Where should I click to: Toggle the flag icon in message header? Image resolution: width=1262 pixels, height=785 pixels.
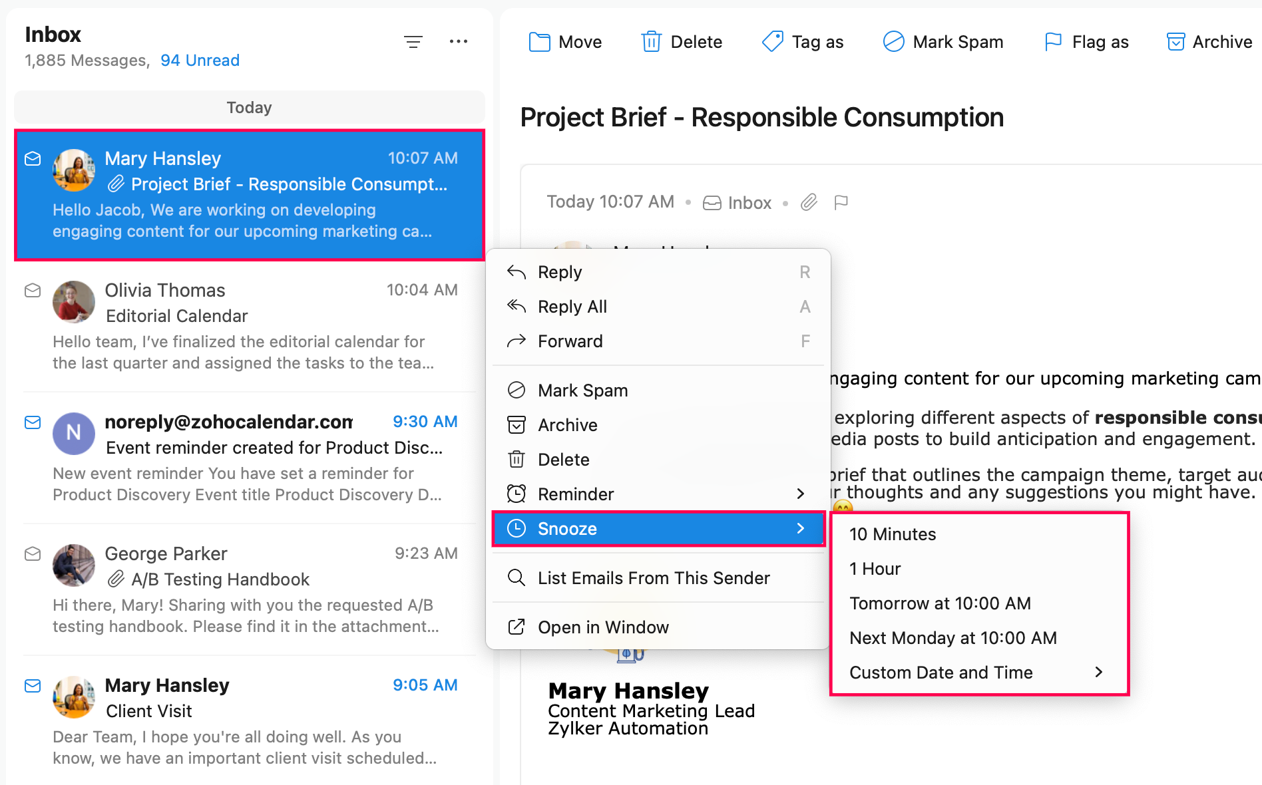[x=841, y=202]
